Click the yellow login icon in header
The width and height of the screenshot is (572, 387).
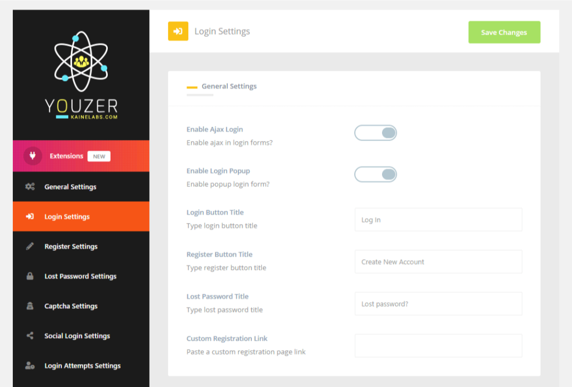click(178, 31)
